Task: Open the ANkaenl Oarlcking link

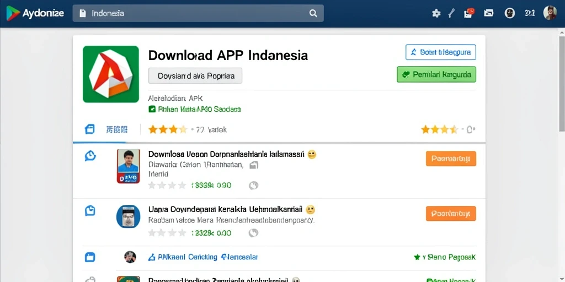Action: pos(203,257)
